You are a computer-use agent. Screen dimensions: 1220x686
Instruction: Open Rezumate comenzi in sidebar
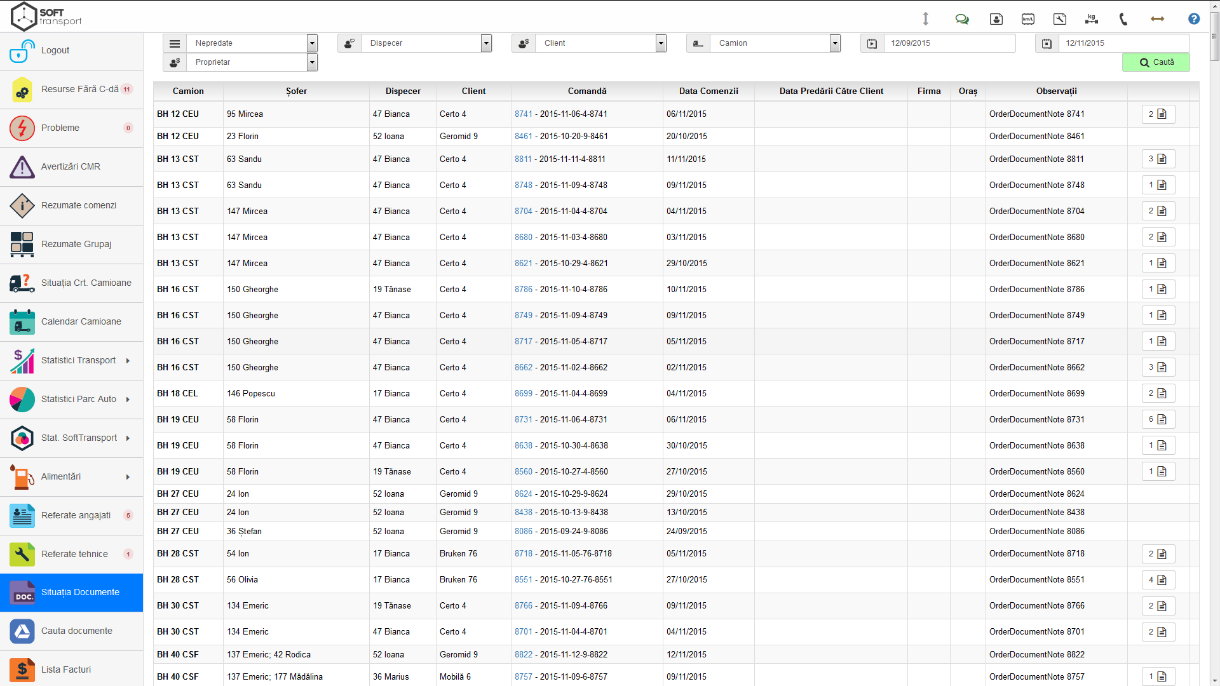pyautogui.click(x=71, y=206)
